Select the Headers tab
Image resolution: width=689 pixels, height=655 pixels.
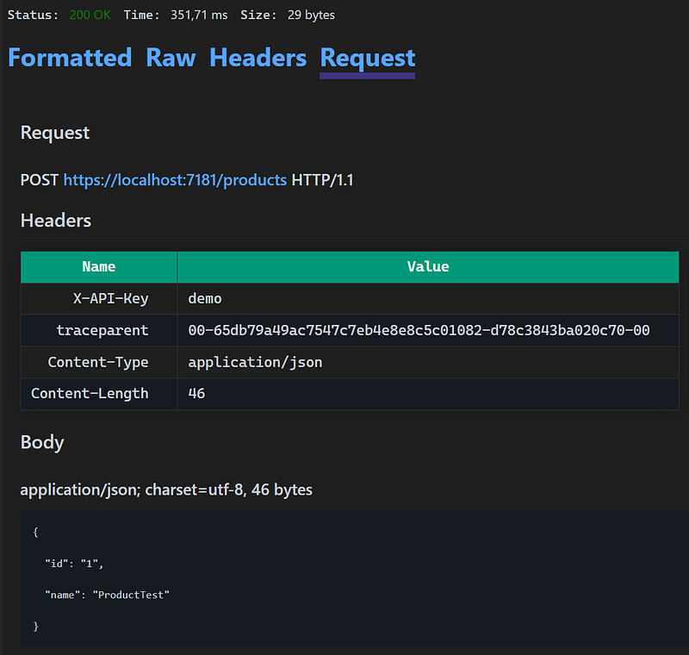(x=258, y=58)
